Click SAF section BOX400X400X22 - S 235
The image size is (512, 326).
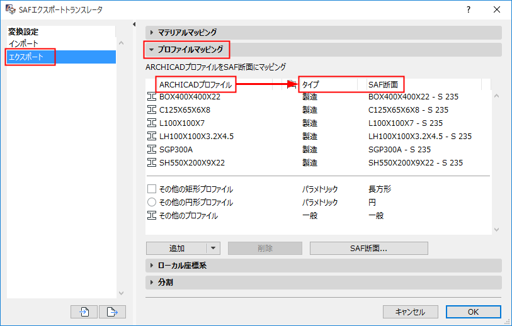click(x=413, y=96)
